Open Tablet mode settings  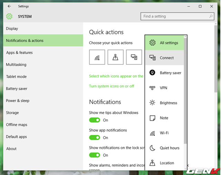[x=43, y=77]
